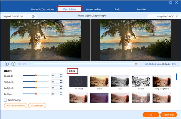181x119 pixels.
Task: Increase Farbton value with up arrow
Action: (61, 93)
